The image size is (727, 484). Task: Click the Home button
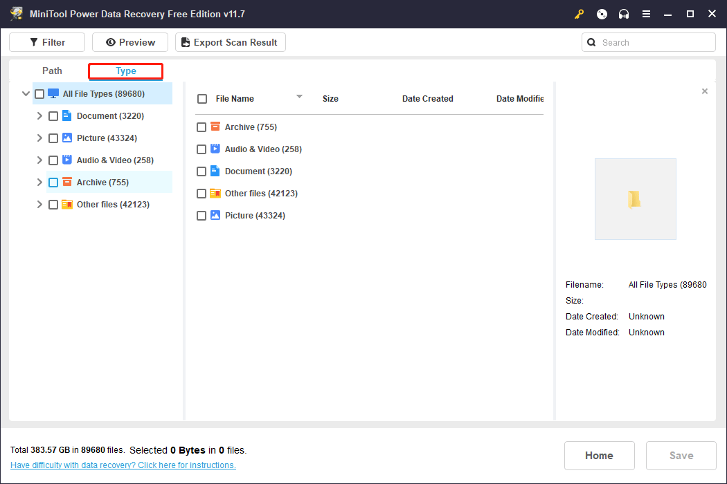(599, 455)
